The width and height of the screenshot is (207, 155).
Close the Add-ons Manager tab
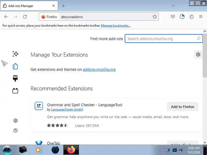click(x=54, y=6)
